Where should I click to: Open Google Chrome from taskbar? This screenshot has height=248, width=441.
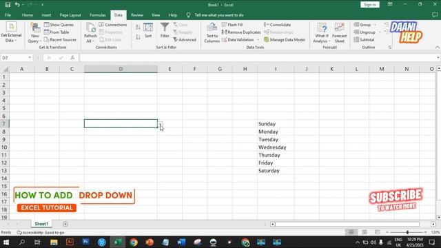[x=134, y=242]
